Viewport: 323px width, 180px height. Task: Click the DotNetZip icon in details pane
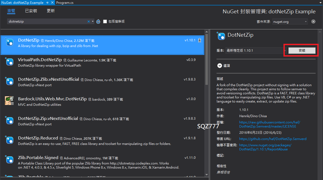click(221, 36)
